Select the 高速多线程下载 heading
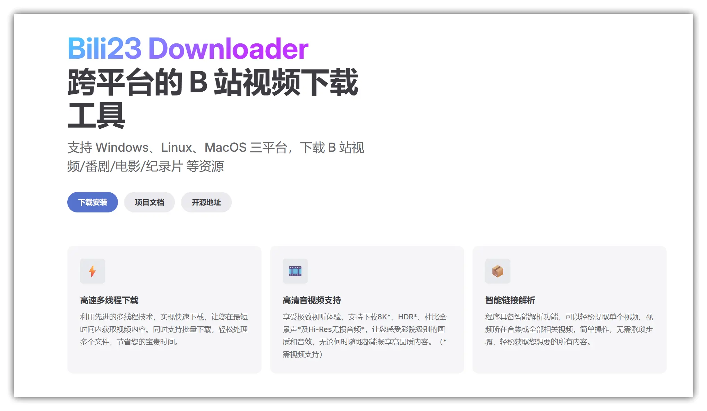 pyautogui.click(x=109, y=300)
